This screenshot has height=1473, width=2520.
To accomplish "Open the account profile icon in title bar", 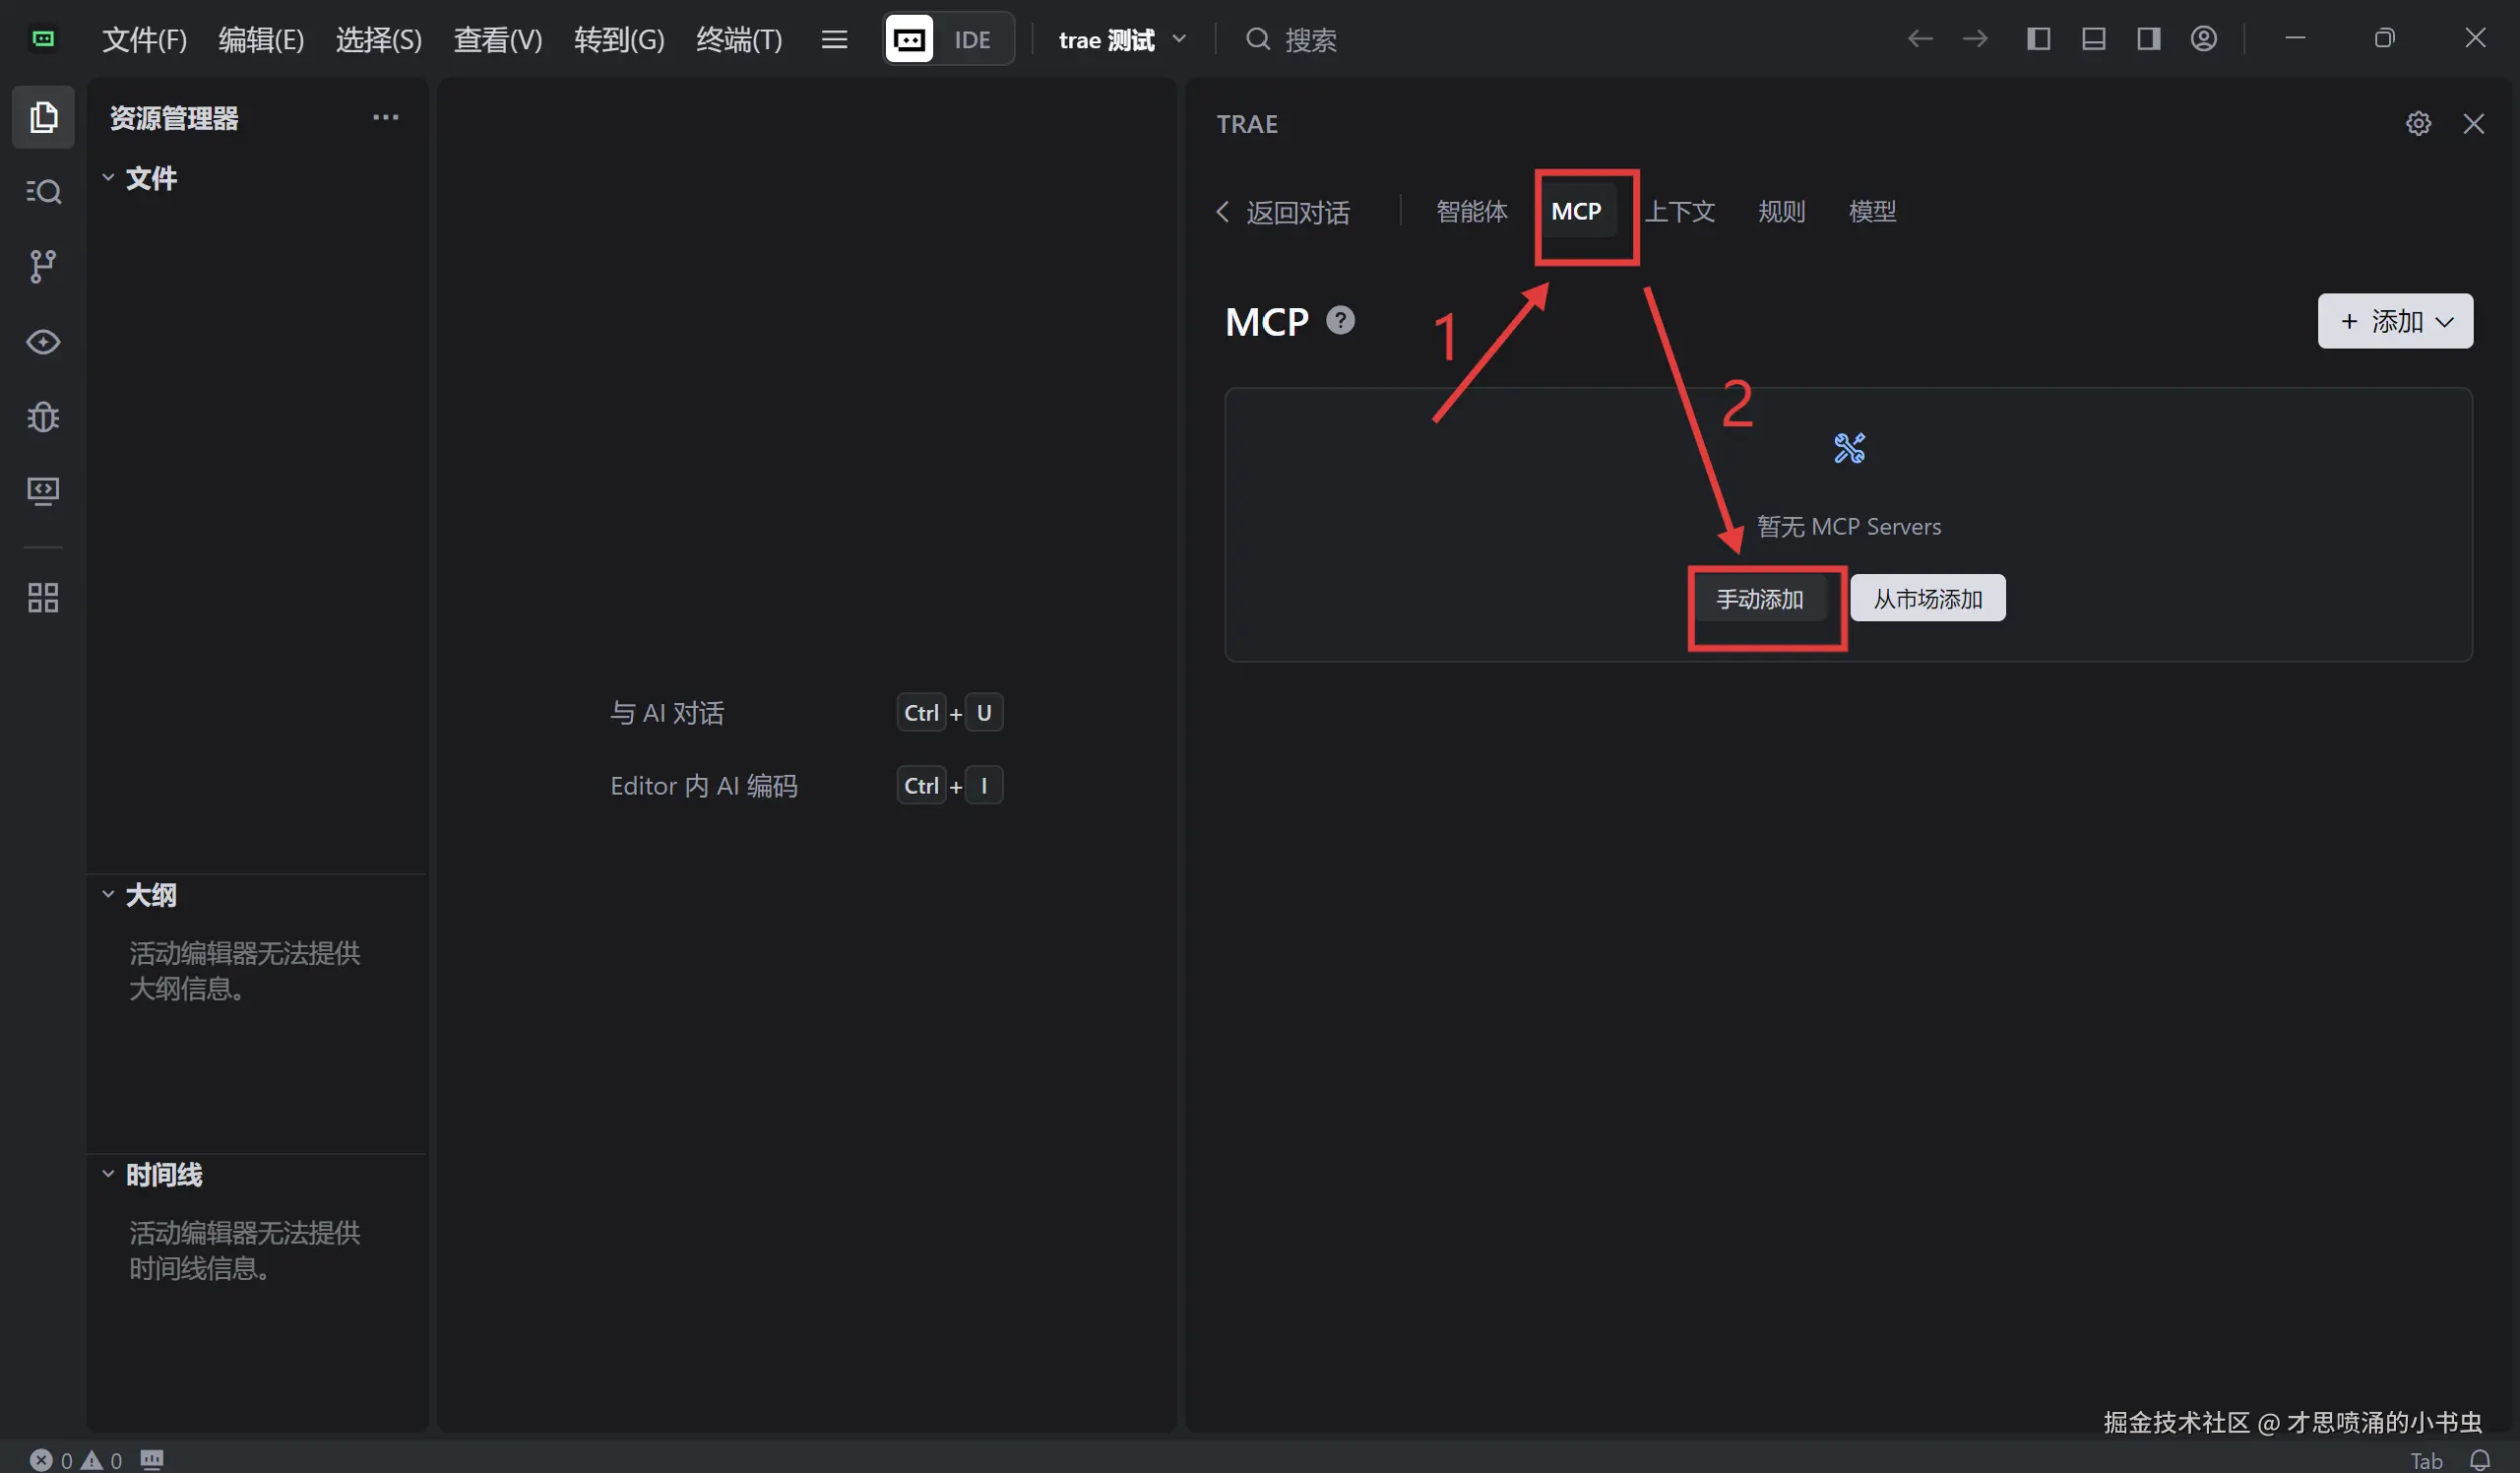I will [x=2204, y=39].
